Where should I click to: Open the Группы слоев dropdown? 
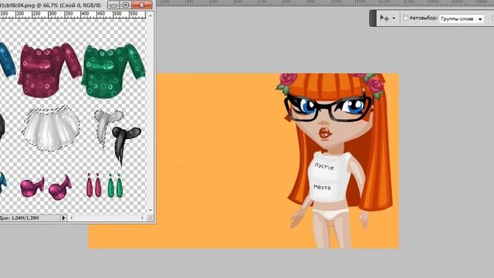tap(462, 19)
